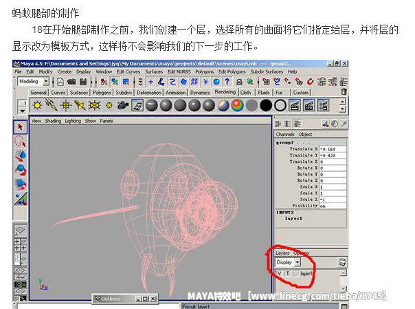Select single perspective layout icon
The height and width of the screenshot is (309, 415).
pos(21,231)
